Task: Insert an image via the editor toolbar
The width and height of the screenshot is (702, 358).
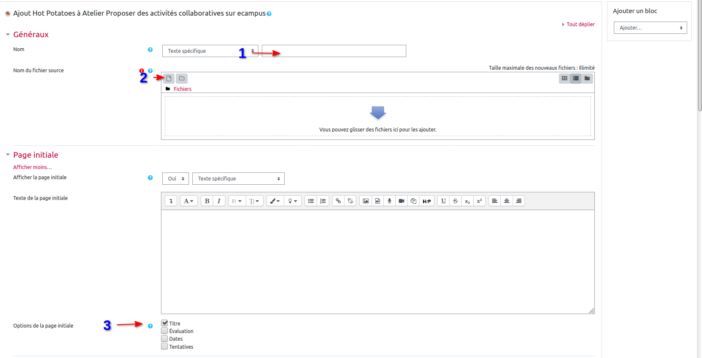Action: [366, 201]
